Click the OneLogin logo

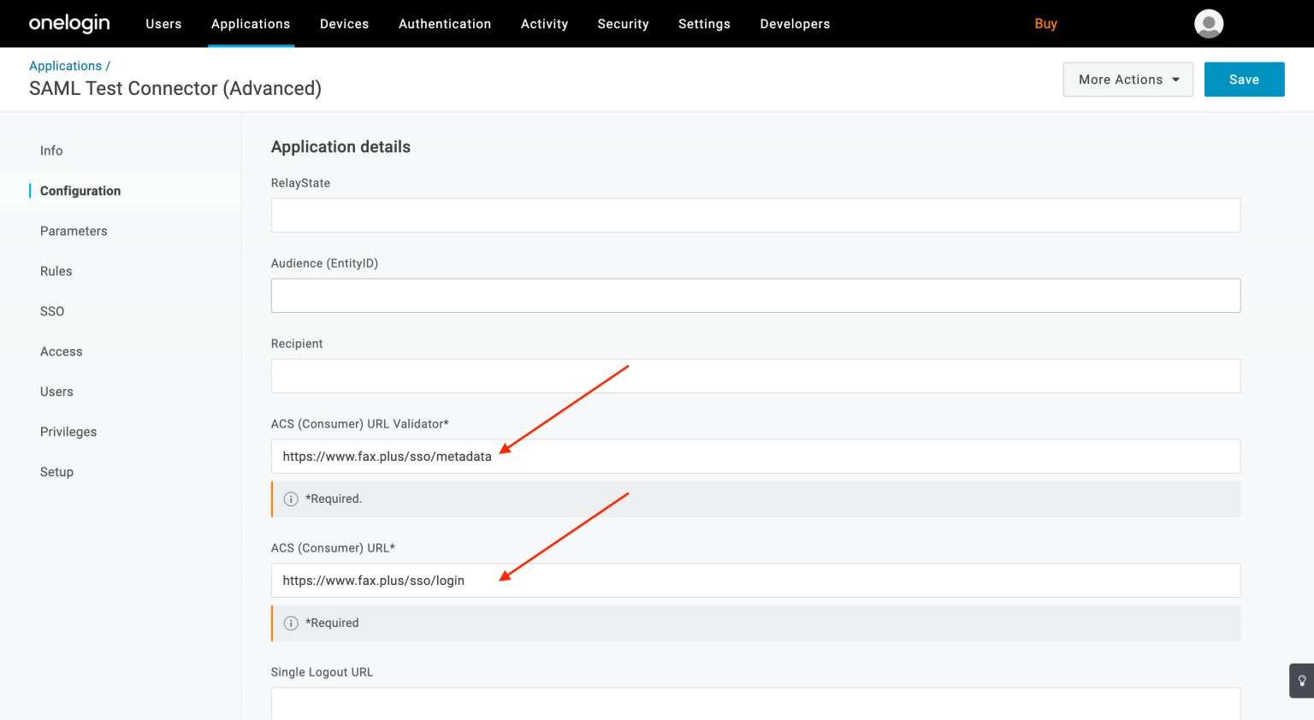(x=69, y=23)
